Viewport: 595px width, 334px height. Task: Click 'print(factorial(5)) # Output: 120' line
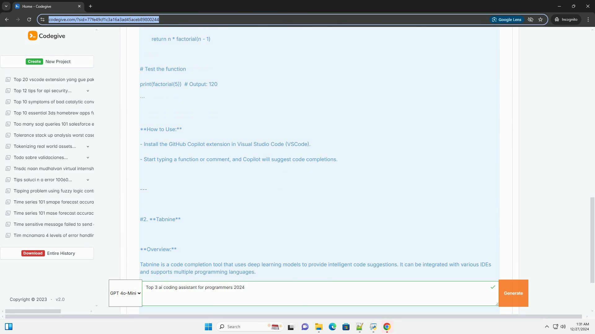click(178, 84)
